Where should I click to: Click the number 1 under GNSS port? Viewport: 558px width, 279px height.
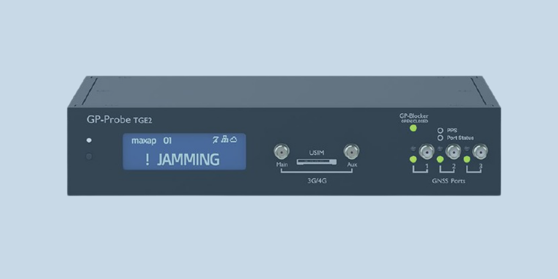click(x=427, y=166)
